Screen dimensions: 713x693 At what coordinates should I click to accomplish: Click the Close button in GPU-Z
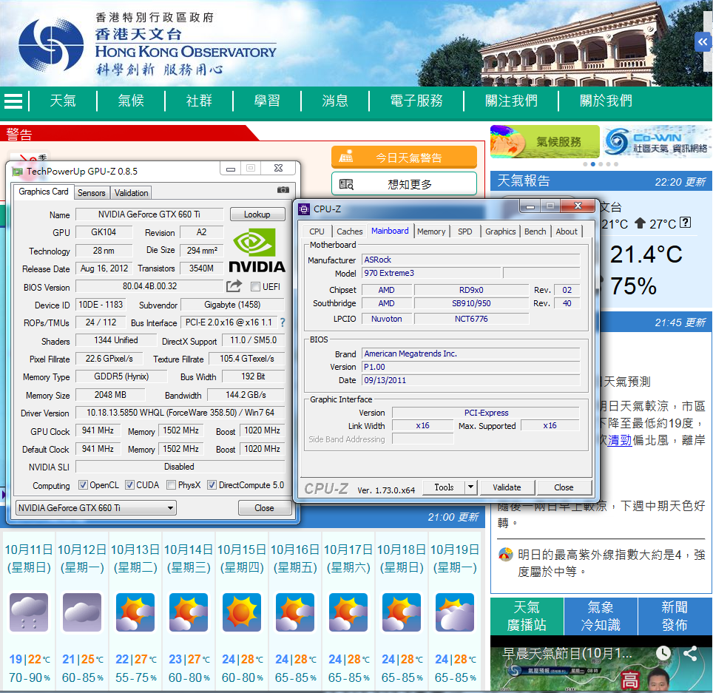pos(264,507)
